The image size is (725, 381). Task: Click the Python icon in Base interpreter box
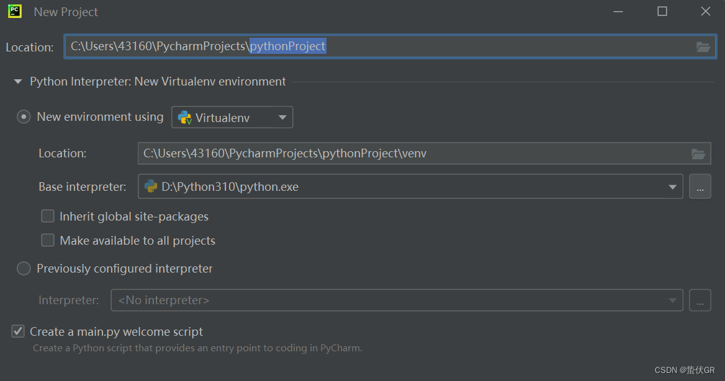[151, 186]
